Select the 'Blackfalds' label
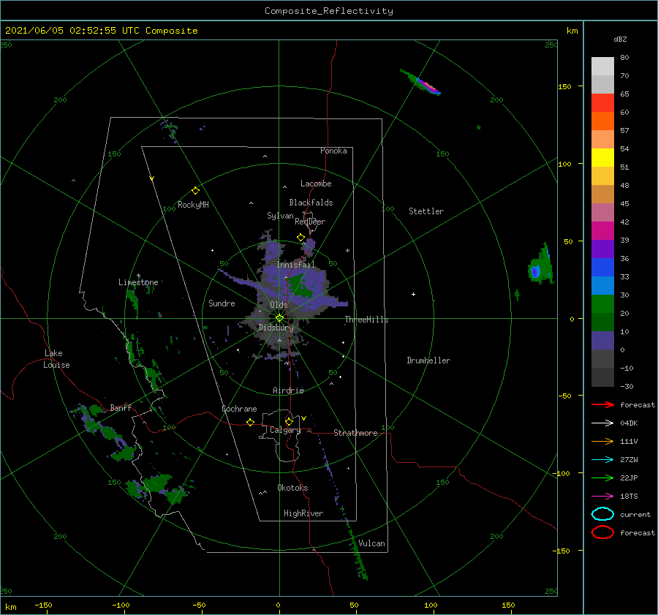 tap(311, 203)
